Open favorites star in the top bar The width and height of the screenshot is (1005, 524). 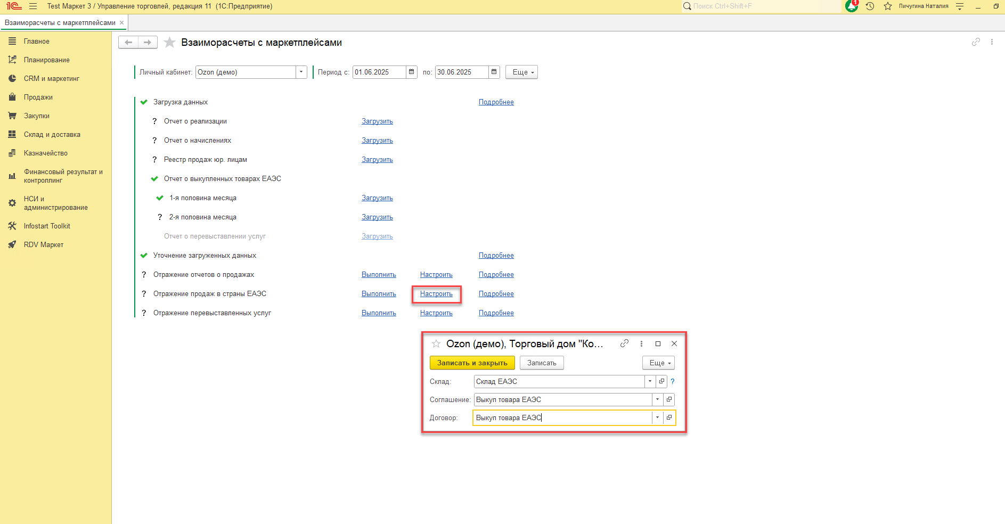[887, 6]
